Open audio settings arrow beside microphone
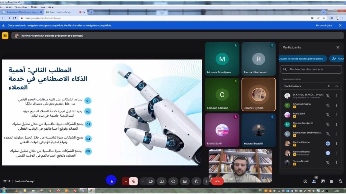The width and height of the screenshot is (346, 194). coord(126,181)
